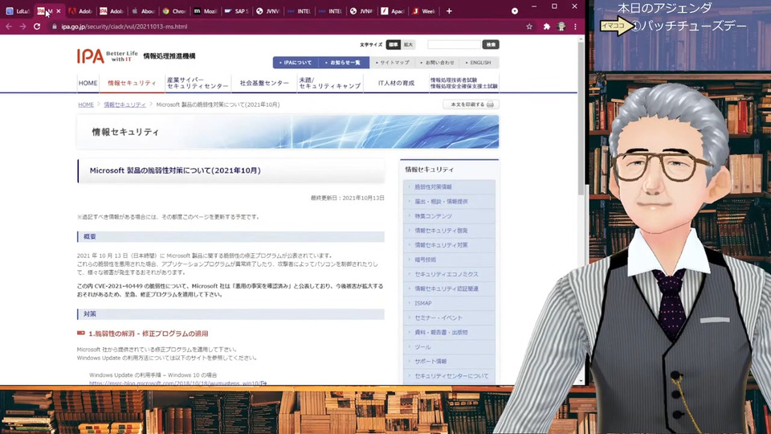Focus the browser address bar URL
The width and height of the screenshot is (771, 434).
[x=124, y=27]
